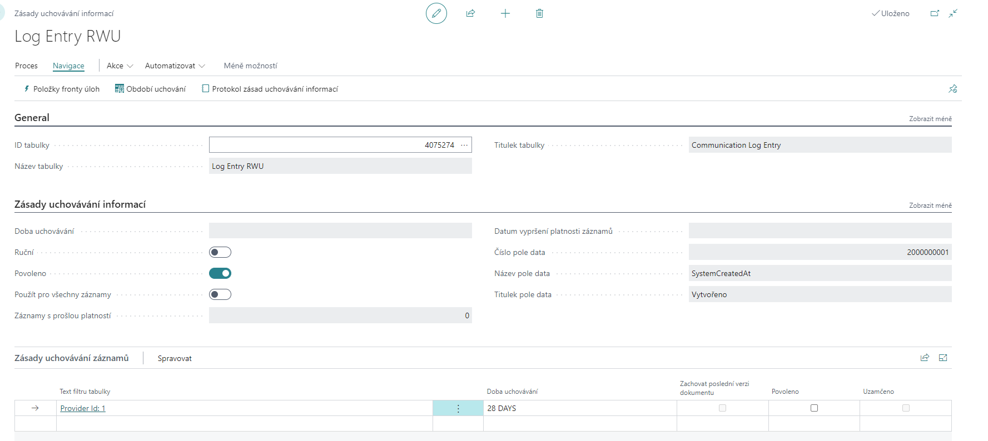This screenshot has width=988, height=441.
Task: Open page in new window icon
Action: click(935, 13)
